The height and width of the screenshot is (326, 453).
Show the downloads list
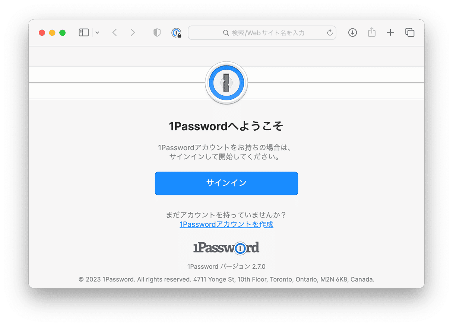click(352, 33)
